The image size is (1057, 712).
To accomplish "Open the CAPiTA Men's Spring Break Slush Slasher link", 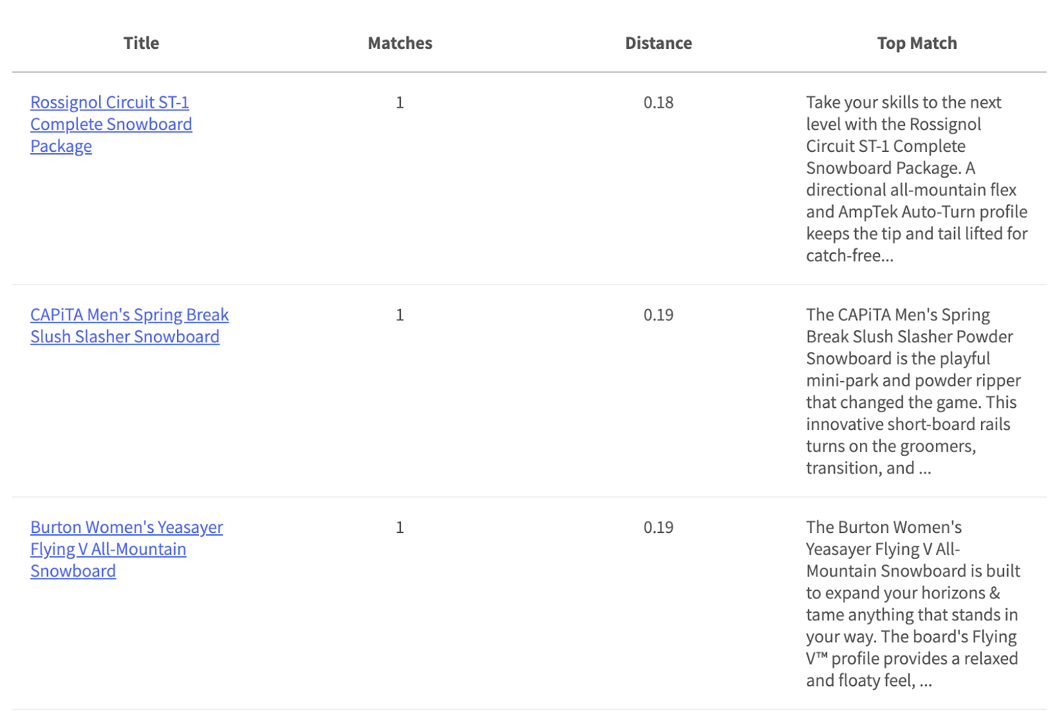I will pyautogui.click(x=129, y=326).
